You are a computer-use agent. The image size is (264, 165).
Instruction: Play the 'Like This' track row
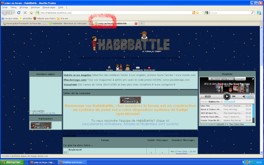226,106
